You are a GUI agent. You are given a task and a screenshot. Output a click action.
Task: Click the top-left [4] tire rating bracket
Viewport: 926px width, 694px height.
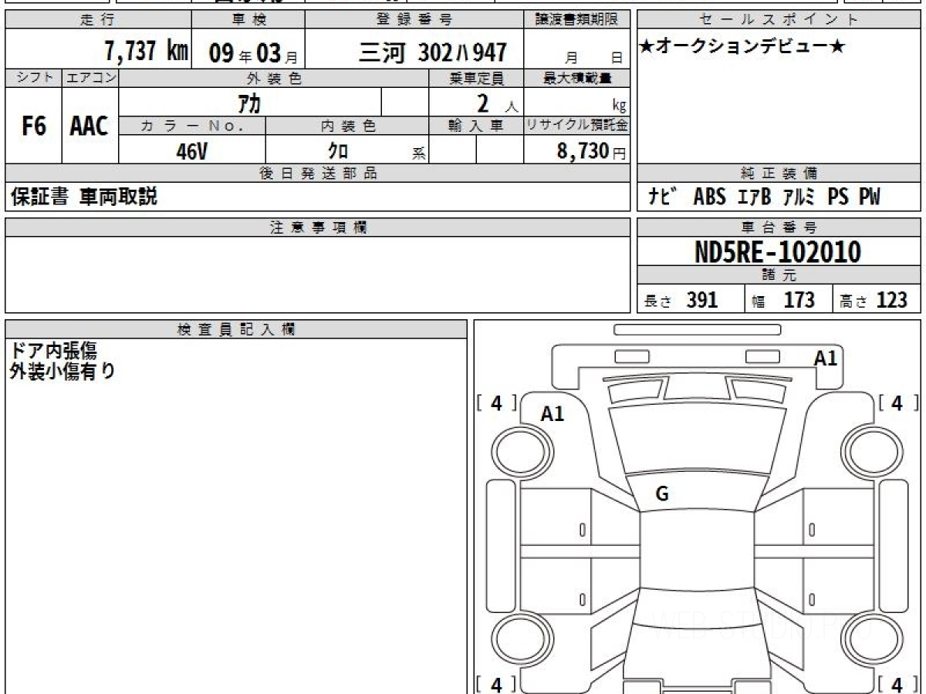click(496, 403)
